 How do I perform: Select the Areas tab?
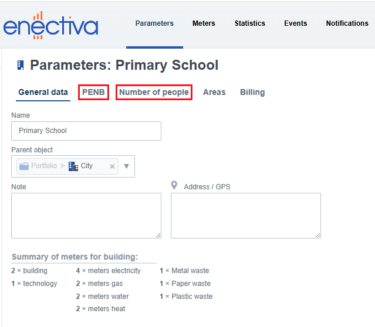click(214, 92)
